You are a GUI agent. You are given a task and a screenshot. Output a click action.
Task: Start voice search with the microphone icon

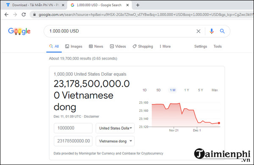212,31
